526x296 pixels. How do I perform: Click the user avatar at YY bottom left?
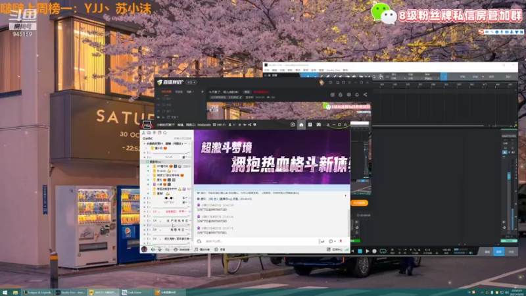pos(144,249)
